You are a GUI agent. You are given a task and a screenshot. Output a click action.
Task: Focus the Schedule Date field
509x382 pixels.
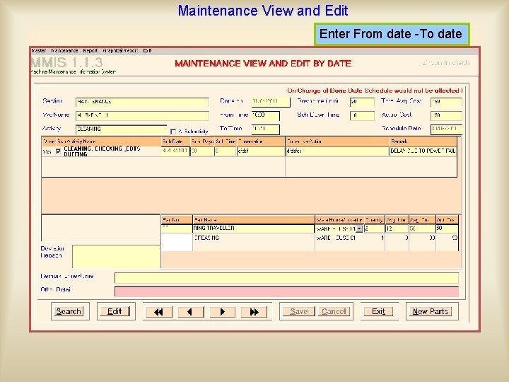click(x=446, y=129)
